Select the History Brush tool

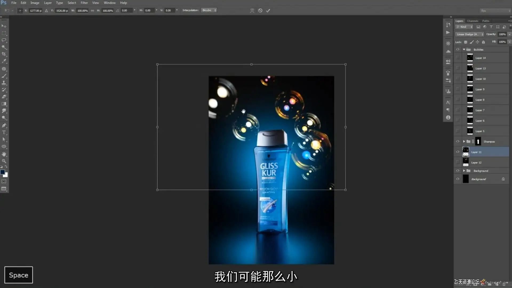[4, 90]
